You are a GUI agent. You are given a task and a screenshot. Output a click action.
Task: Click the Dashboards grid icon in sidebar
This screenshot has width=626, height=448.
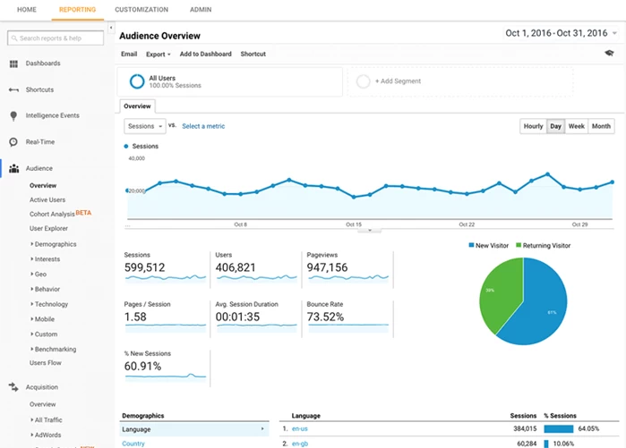(14, 63)
